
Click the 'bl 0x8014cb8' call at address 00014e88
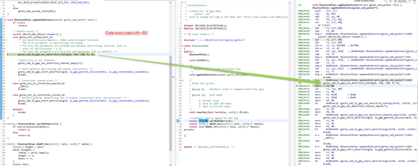[366, 114]
